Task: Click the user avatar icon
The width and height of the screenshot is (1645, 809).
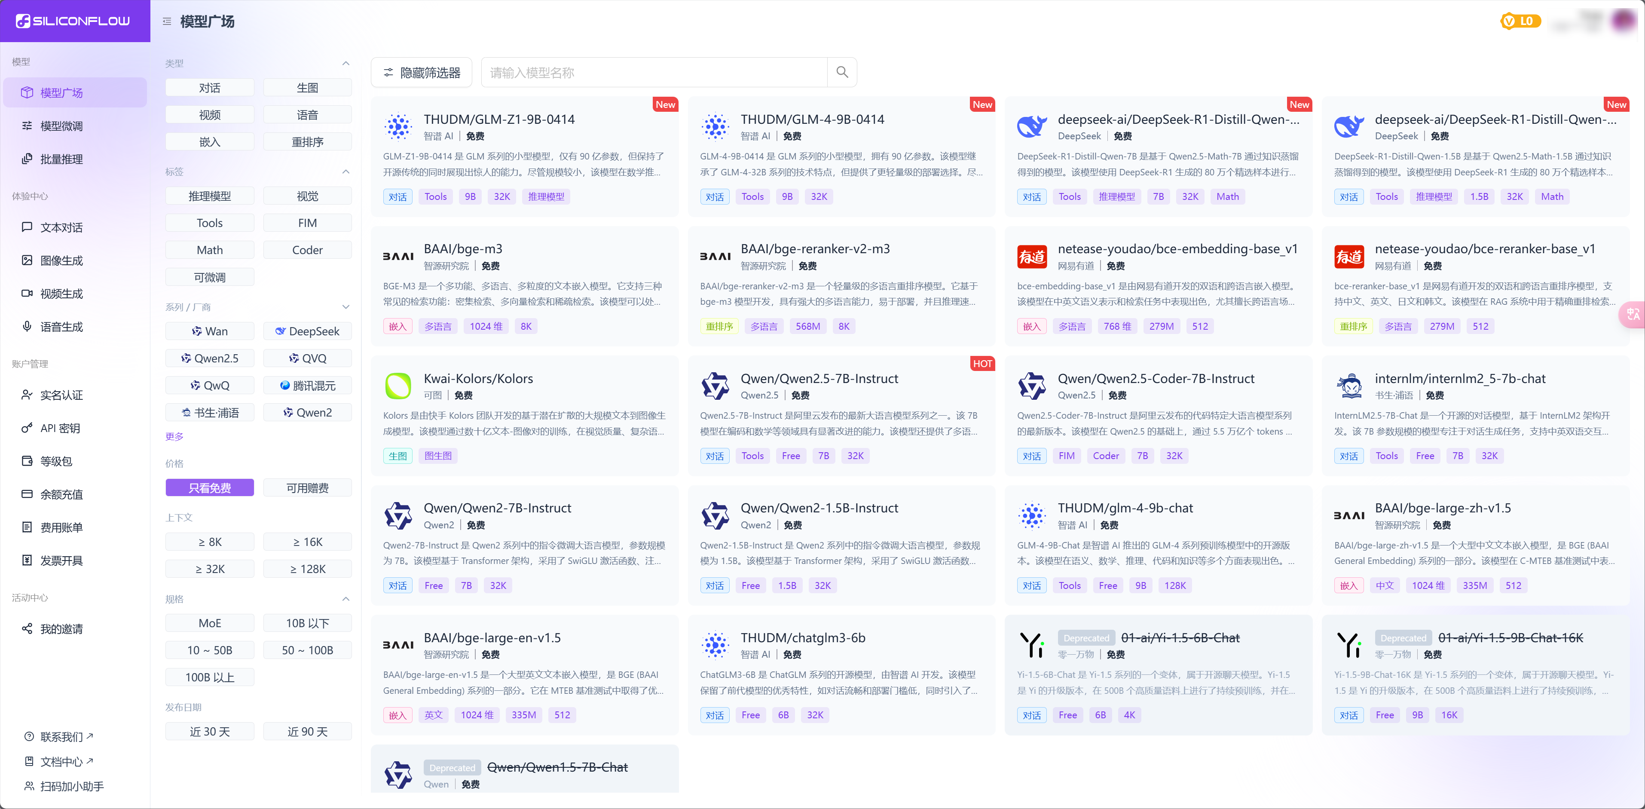Action: [x=1622, y=21]
